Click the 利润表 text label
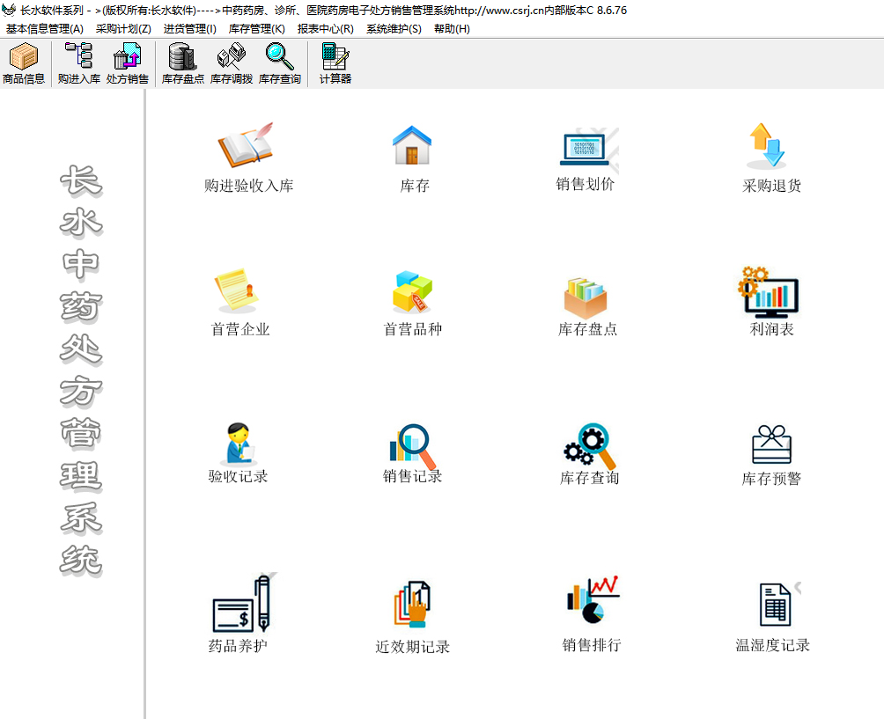This screenshot has width=884, height=719. click(771, 329)
